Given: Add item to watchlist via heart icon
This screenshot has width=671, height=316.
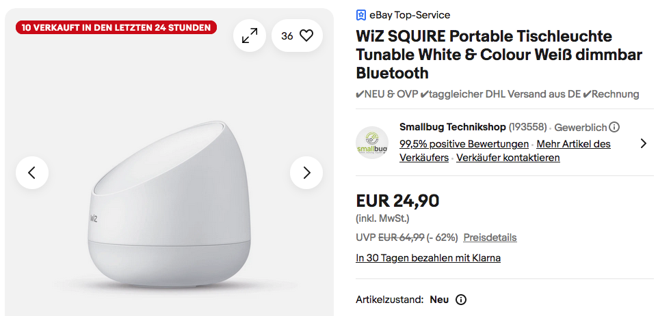Looking at the screenshot, I should coord(297,36).
